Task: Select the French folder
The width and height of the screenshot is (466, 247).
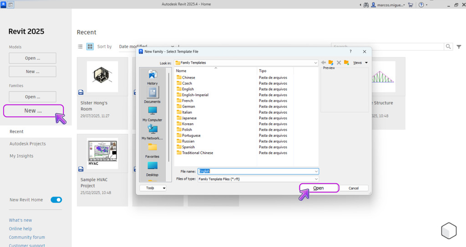Action: (185, 101)
